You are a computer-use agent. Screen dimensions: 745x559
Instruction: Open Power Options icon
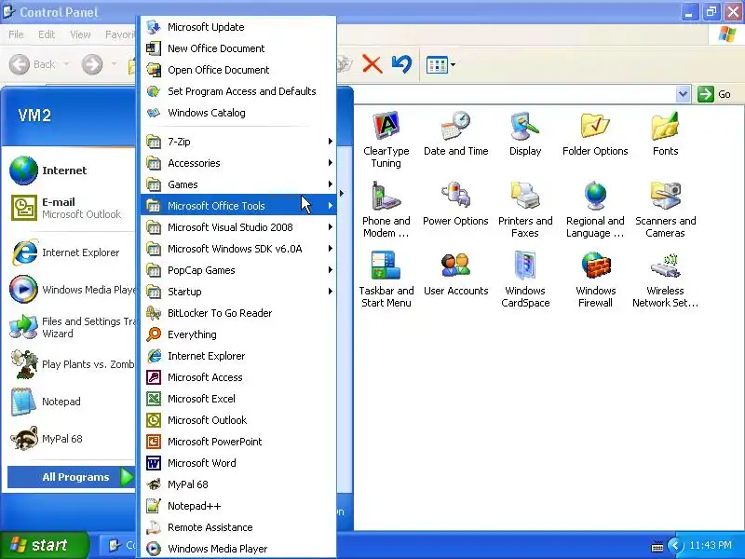(x=455, y=203)
